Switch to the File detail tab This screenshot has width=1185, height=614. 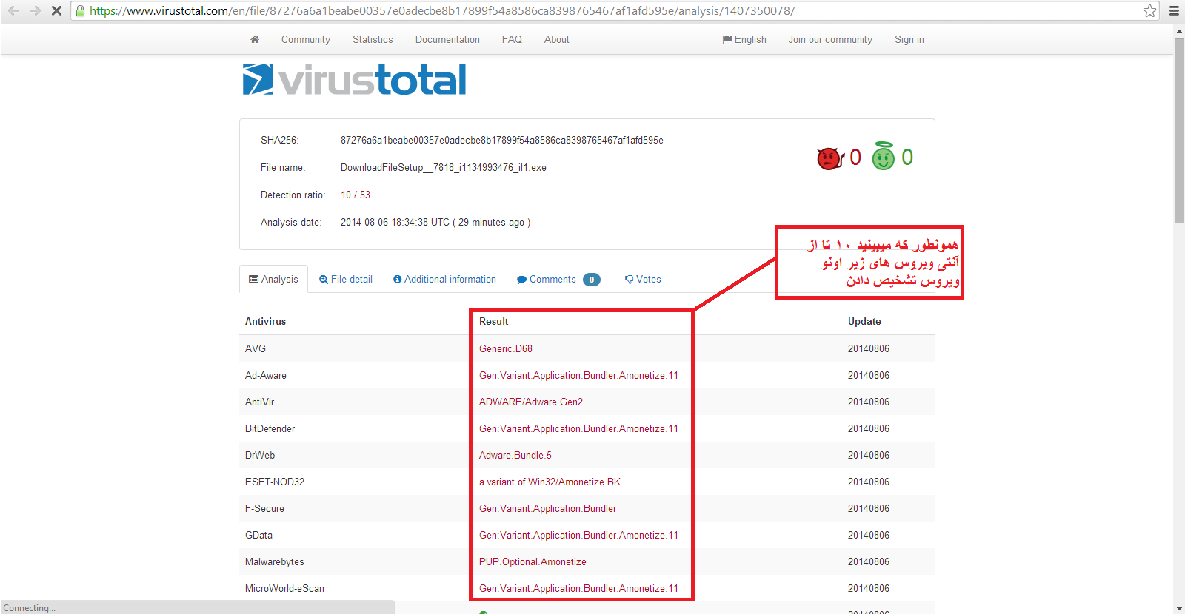click(346, 280)
